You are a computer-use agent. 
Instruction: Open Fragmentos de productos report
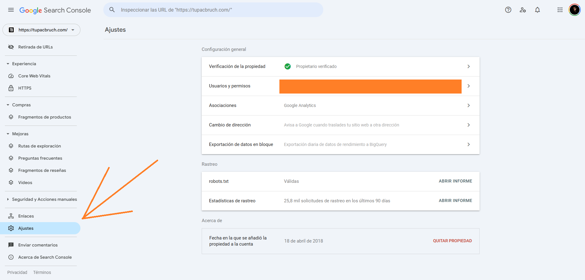(44, 117)
